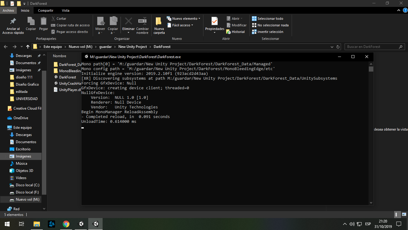Collapse the ribbon with the chevron
The image size is (408, 230).
(x=398, y=10)
